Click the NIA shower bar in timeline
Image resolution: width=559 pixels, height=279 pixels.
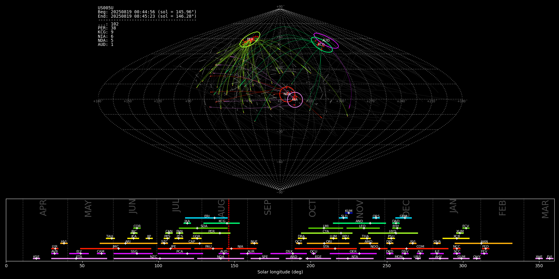tap(241, 249)
